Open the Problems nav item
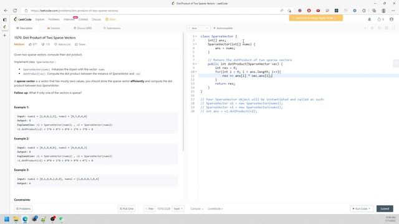The height and width of the screenshot is (224, 399). tap(54, 19)
